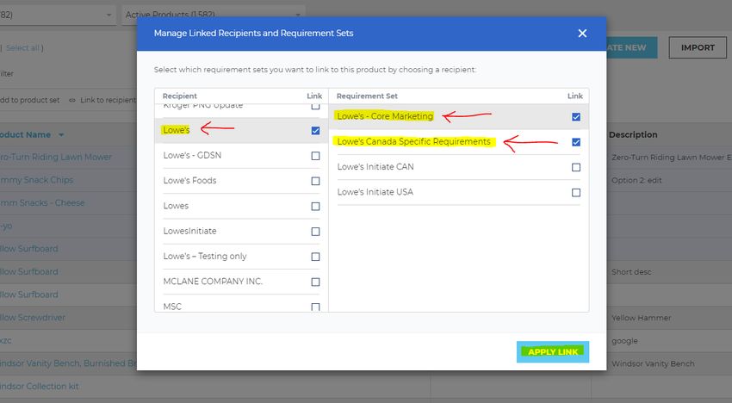This screenshot has width=732, height=403.
Task: Click the Requirement Set column header
Action: click(x=367, y=96)
